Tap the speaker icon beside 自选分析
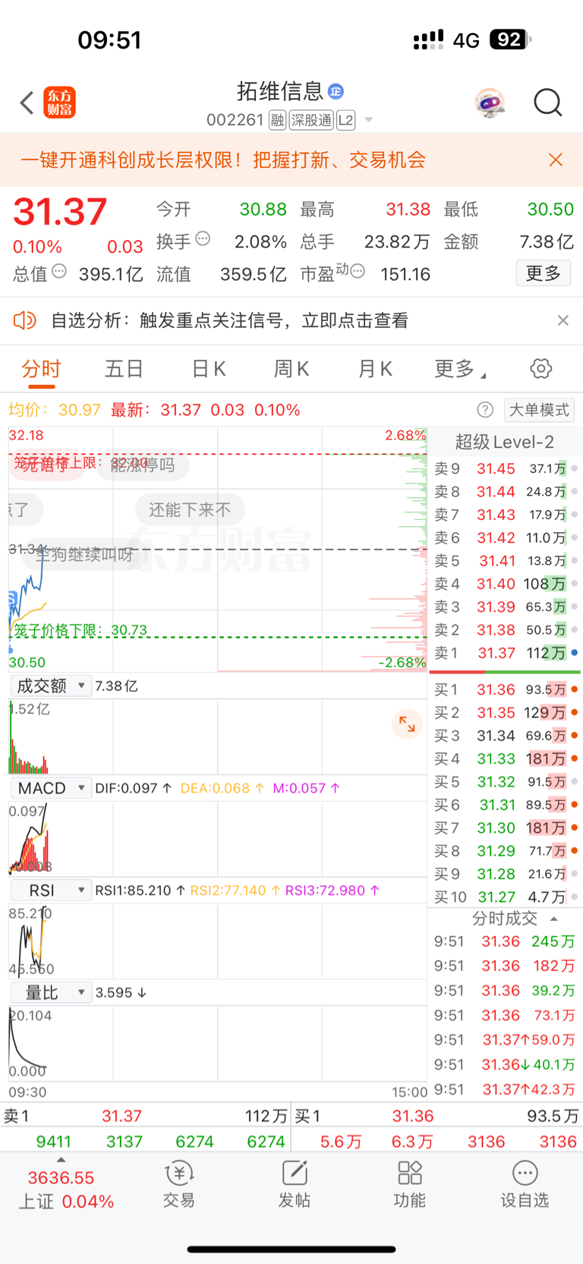Image resolution: width=583 pixels, height=1264 pixels. tap(25, 320)
